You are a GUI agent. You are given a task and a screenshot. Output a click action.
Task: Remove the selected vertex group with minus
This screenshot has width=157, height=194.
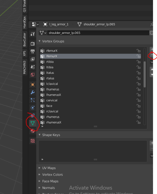[152, 55]
